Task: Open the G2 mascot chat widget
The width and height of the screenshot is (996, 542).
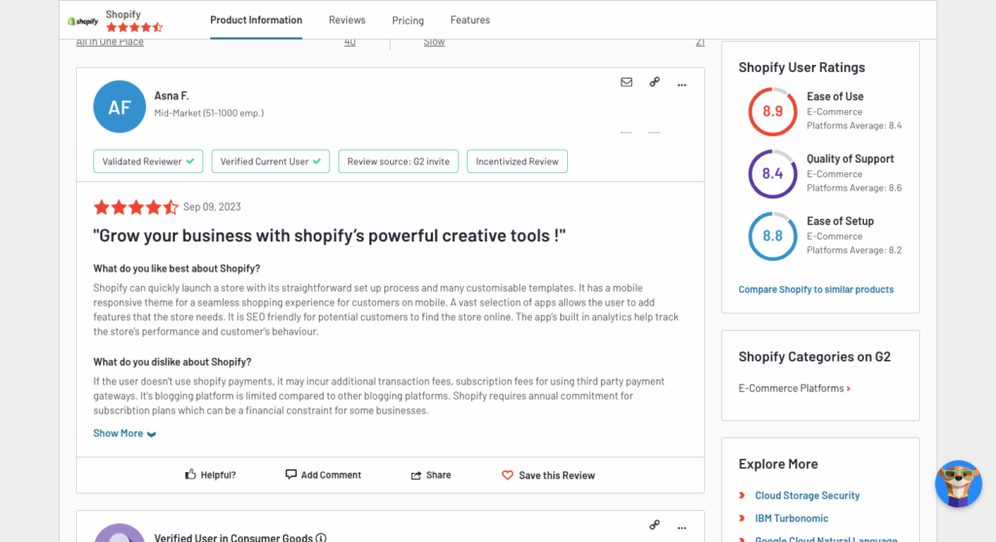Action: coord(958,484)
